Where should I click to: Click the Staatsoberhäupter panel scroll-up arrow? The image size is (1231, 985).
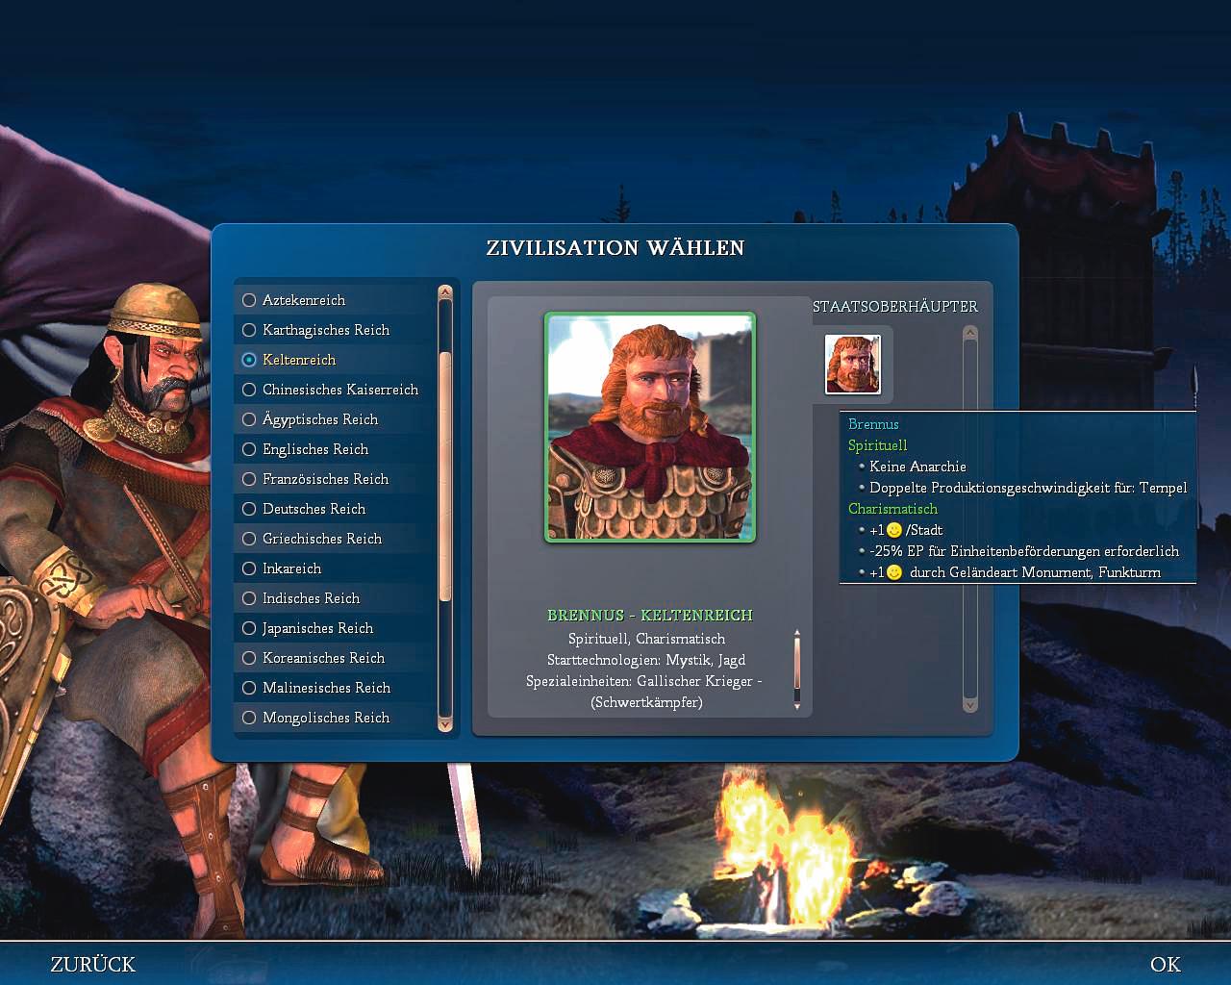(969, 333)
